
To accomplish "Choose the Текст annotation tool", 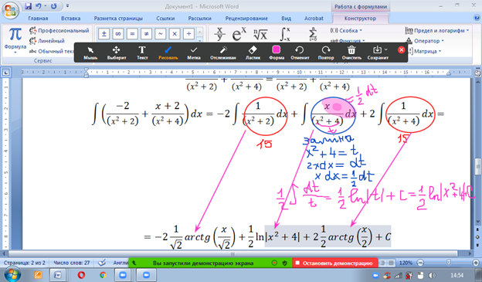I will coord(142,53).
